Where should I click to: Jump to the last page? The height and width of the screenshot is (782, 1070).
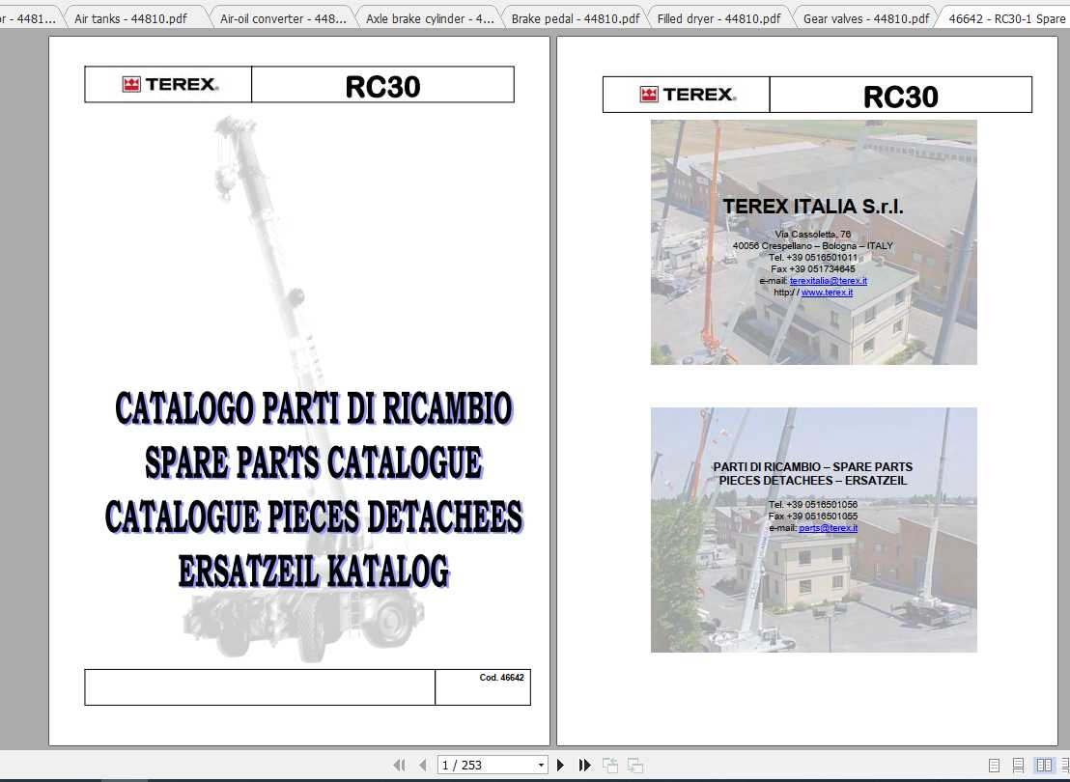(x=584, y=765)
